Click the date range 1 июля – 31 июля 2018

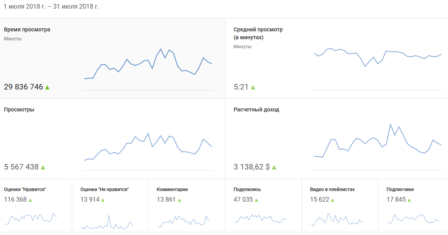coord(51,7)
